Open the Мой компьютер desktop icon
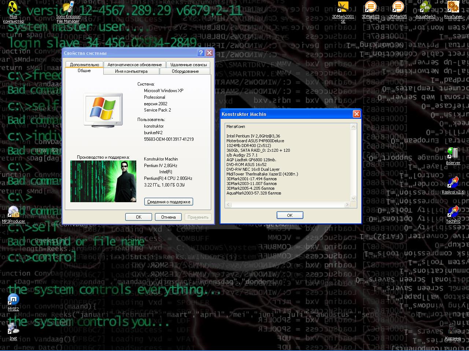Viewport: 469px width, 351px height. pos(13,7)
